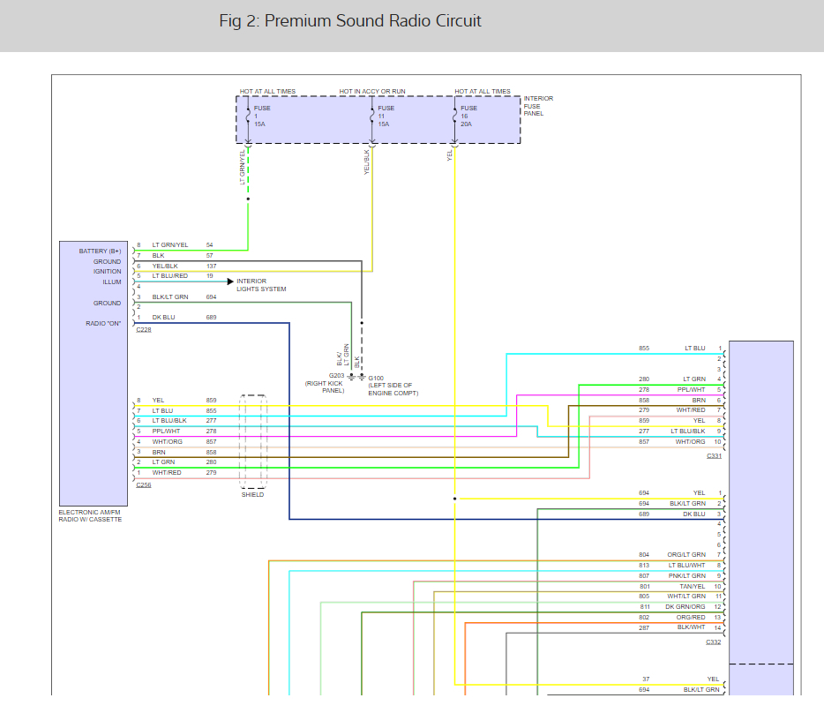The height and width of the screenshot is (713, 824).
Task: Click the Fuse 16 20A symbol
Action: pos(454,116)
